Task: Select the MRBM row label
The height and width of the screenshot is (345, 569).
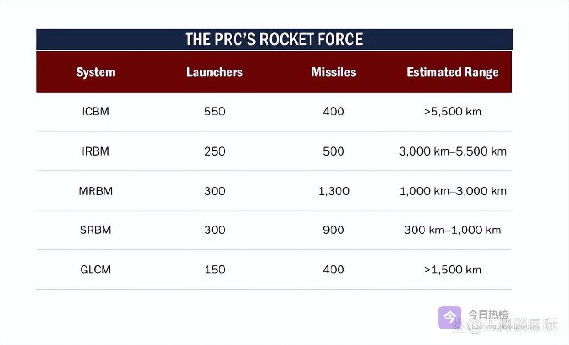Action: point(95,191)
